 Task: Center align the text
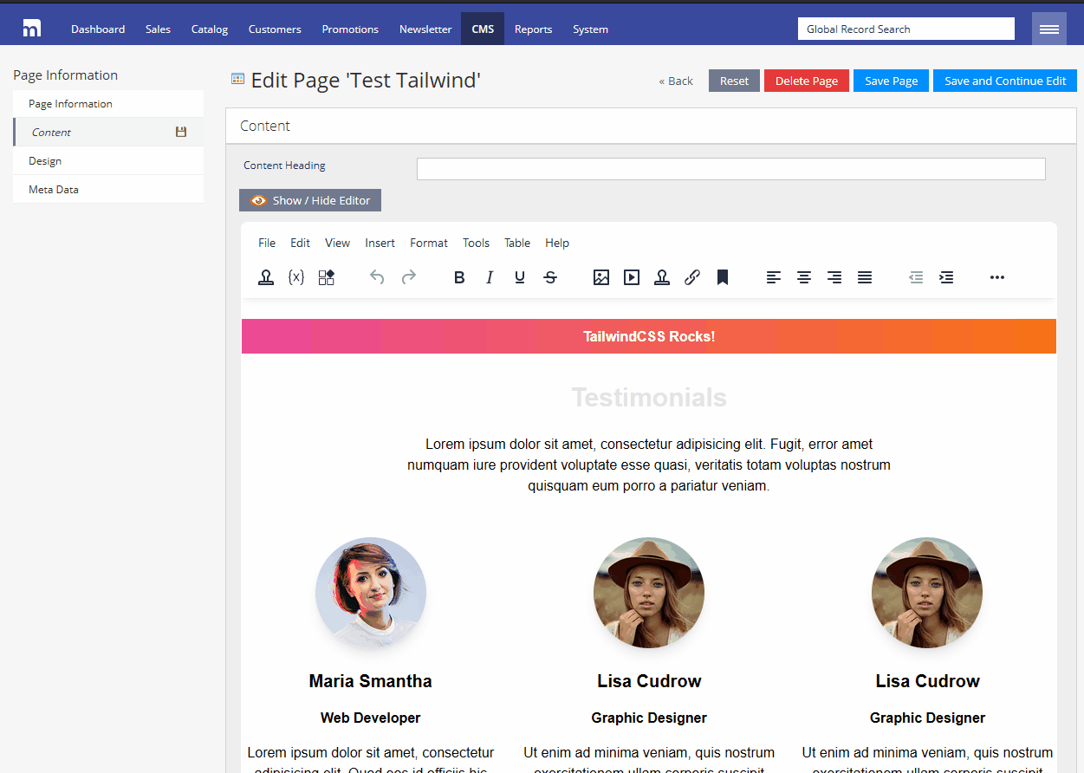click(x=804, y=277)
